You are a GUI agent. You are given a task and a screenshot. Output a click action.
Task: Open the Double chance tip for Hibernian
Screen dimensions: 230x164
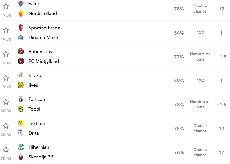200,152
